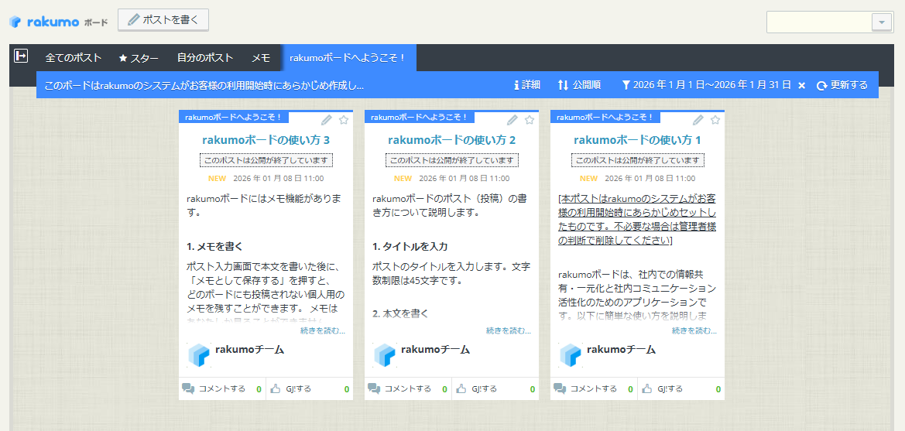
Task: Star the rakumoボードの使い方 3 post
Action: pyautogui.click(x=344, y=119)
